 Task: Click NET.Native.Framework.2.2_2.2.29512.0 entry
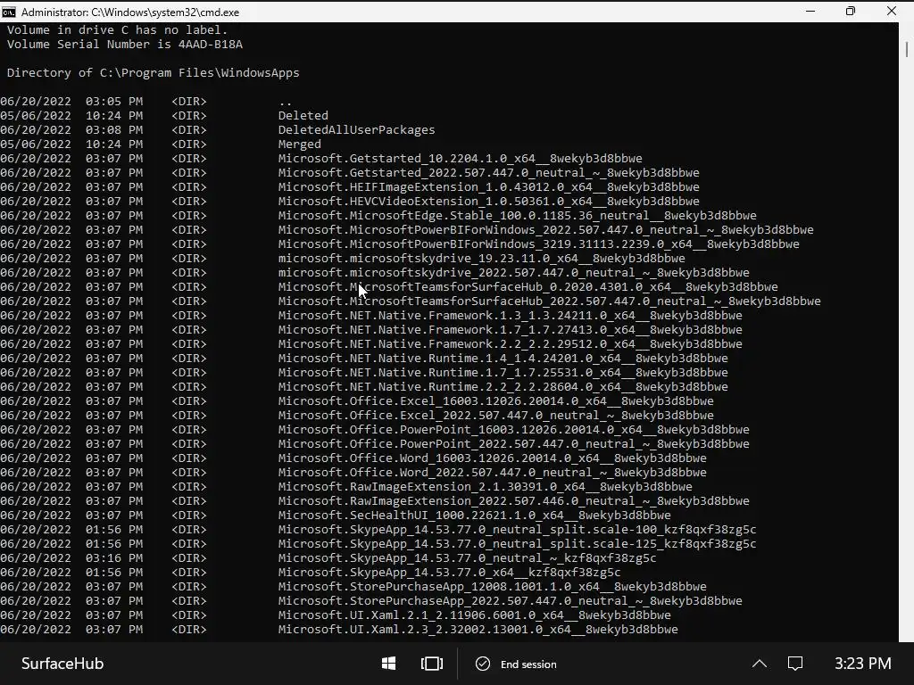(510, 343)
